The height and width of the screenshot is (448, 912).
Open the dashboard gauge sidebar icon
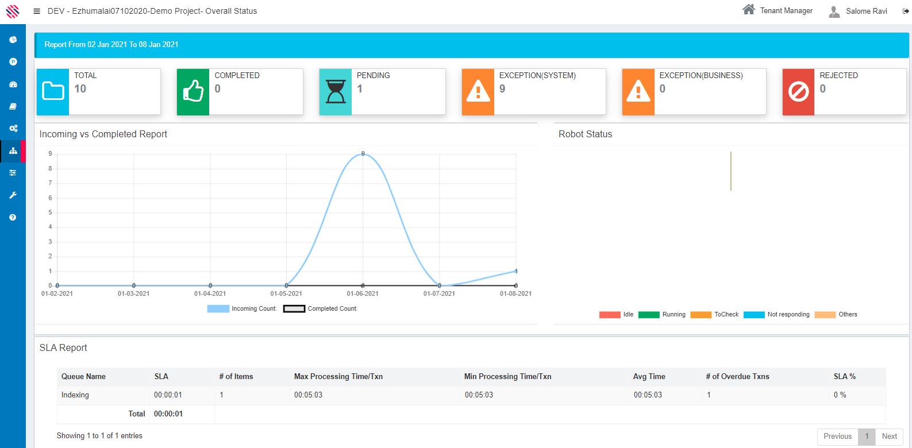coord(13,84)
